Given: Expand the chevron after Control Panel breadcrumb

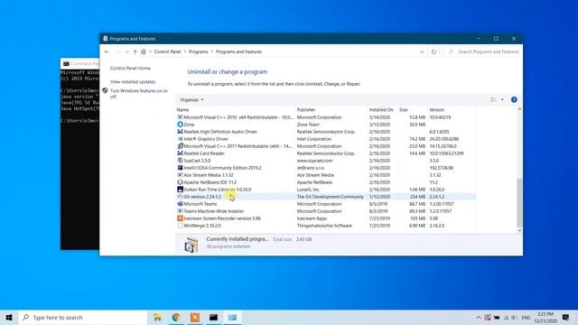Looking at the screenshot, I should tap(185, 52).
